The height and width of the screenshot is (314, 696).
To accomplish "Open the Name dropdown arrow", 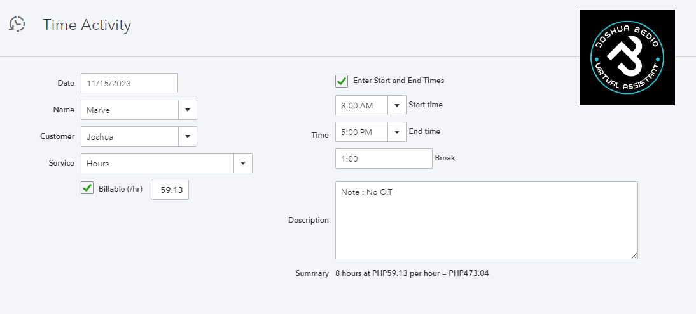I will coord(188,110).
